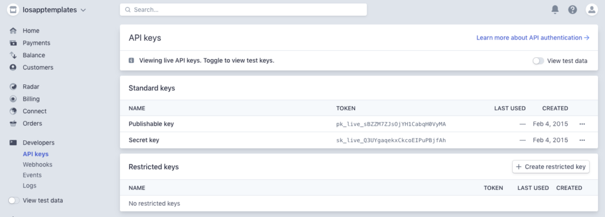Click the Radar sidebar icon
This screenshot has width=605, height=217.
13,87
